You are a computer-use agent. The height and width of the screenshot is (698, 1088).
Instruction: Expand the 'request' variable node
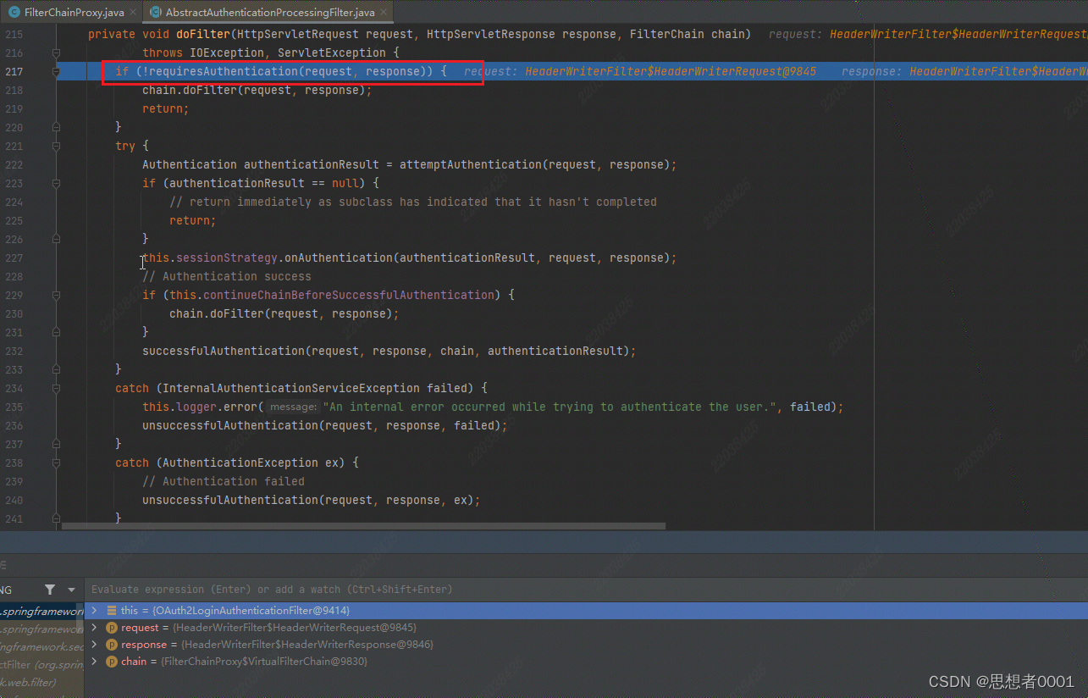[94, 628]
